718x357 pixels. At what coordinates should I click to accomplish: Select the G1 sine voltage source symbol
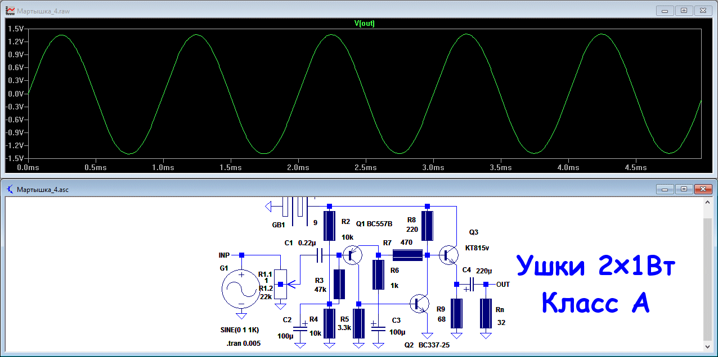click(241, 289)
